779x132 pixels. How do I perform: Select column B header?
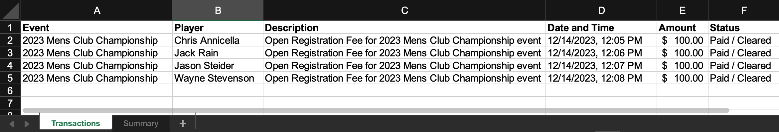point(218,10)
